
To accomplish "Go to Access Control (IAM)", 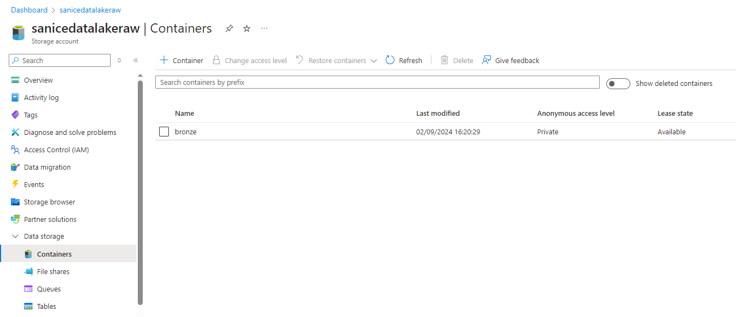I will click(x=56, y=150).
